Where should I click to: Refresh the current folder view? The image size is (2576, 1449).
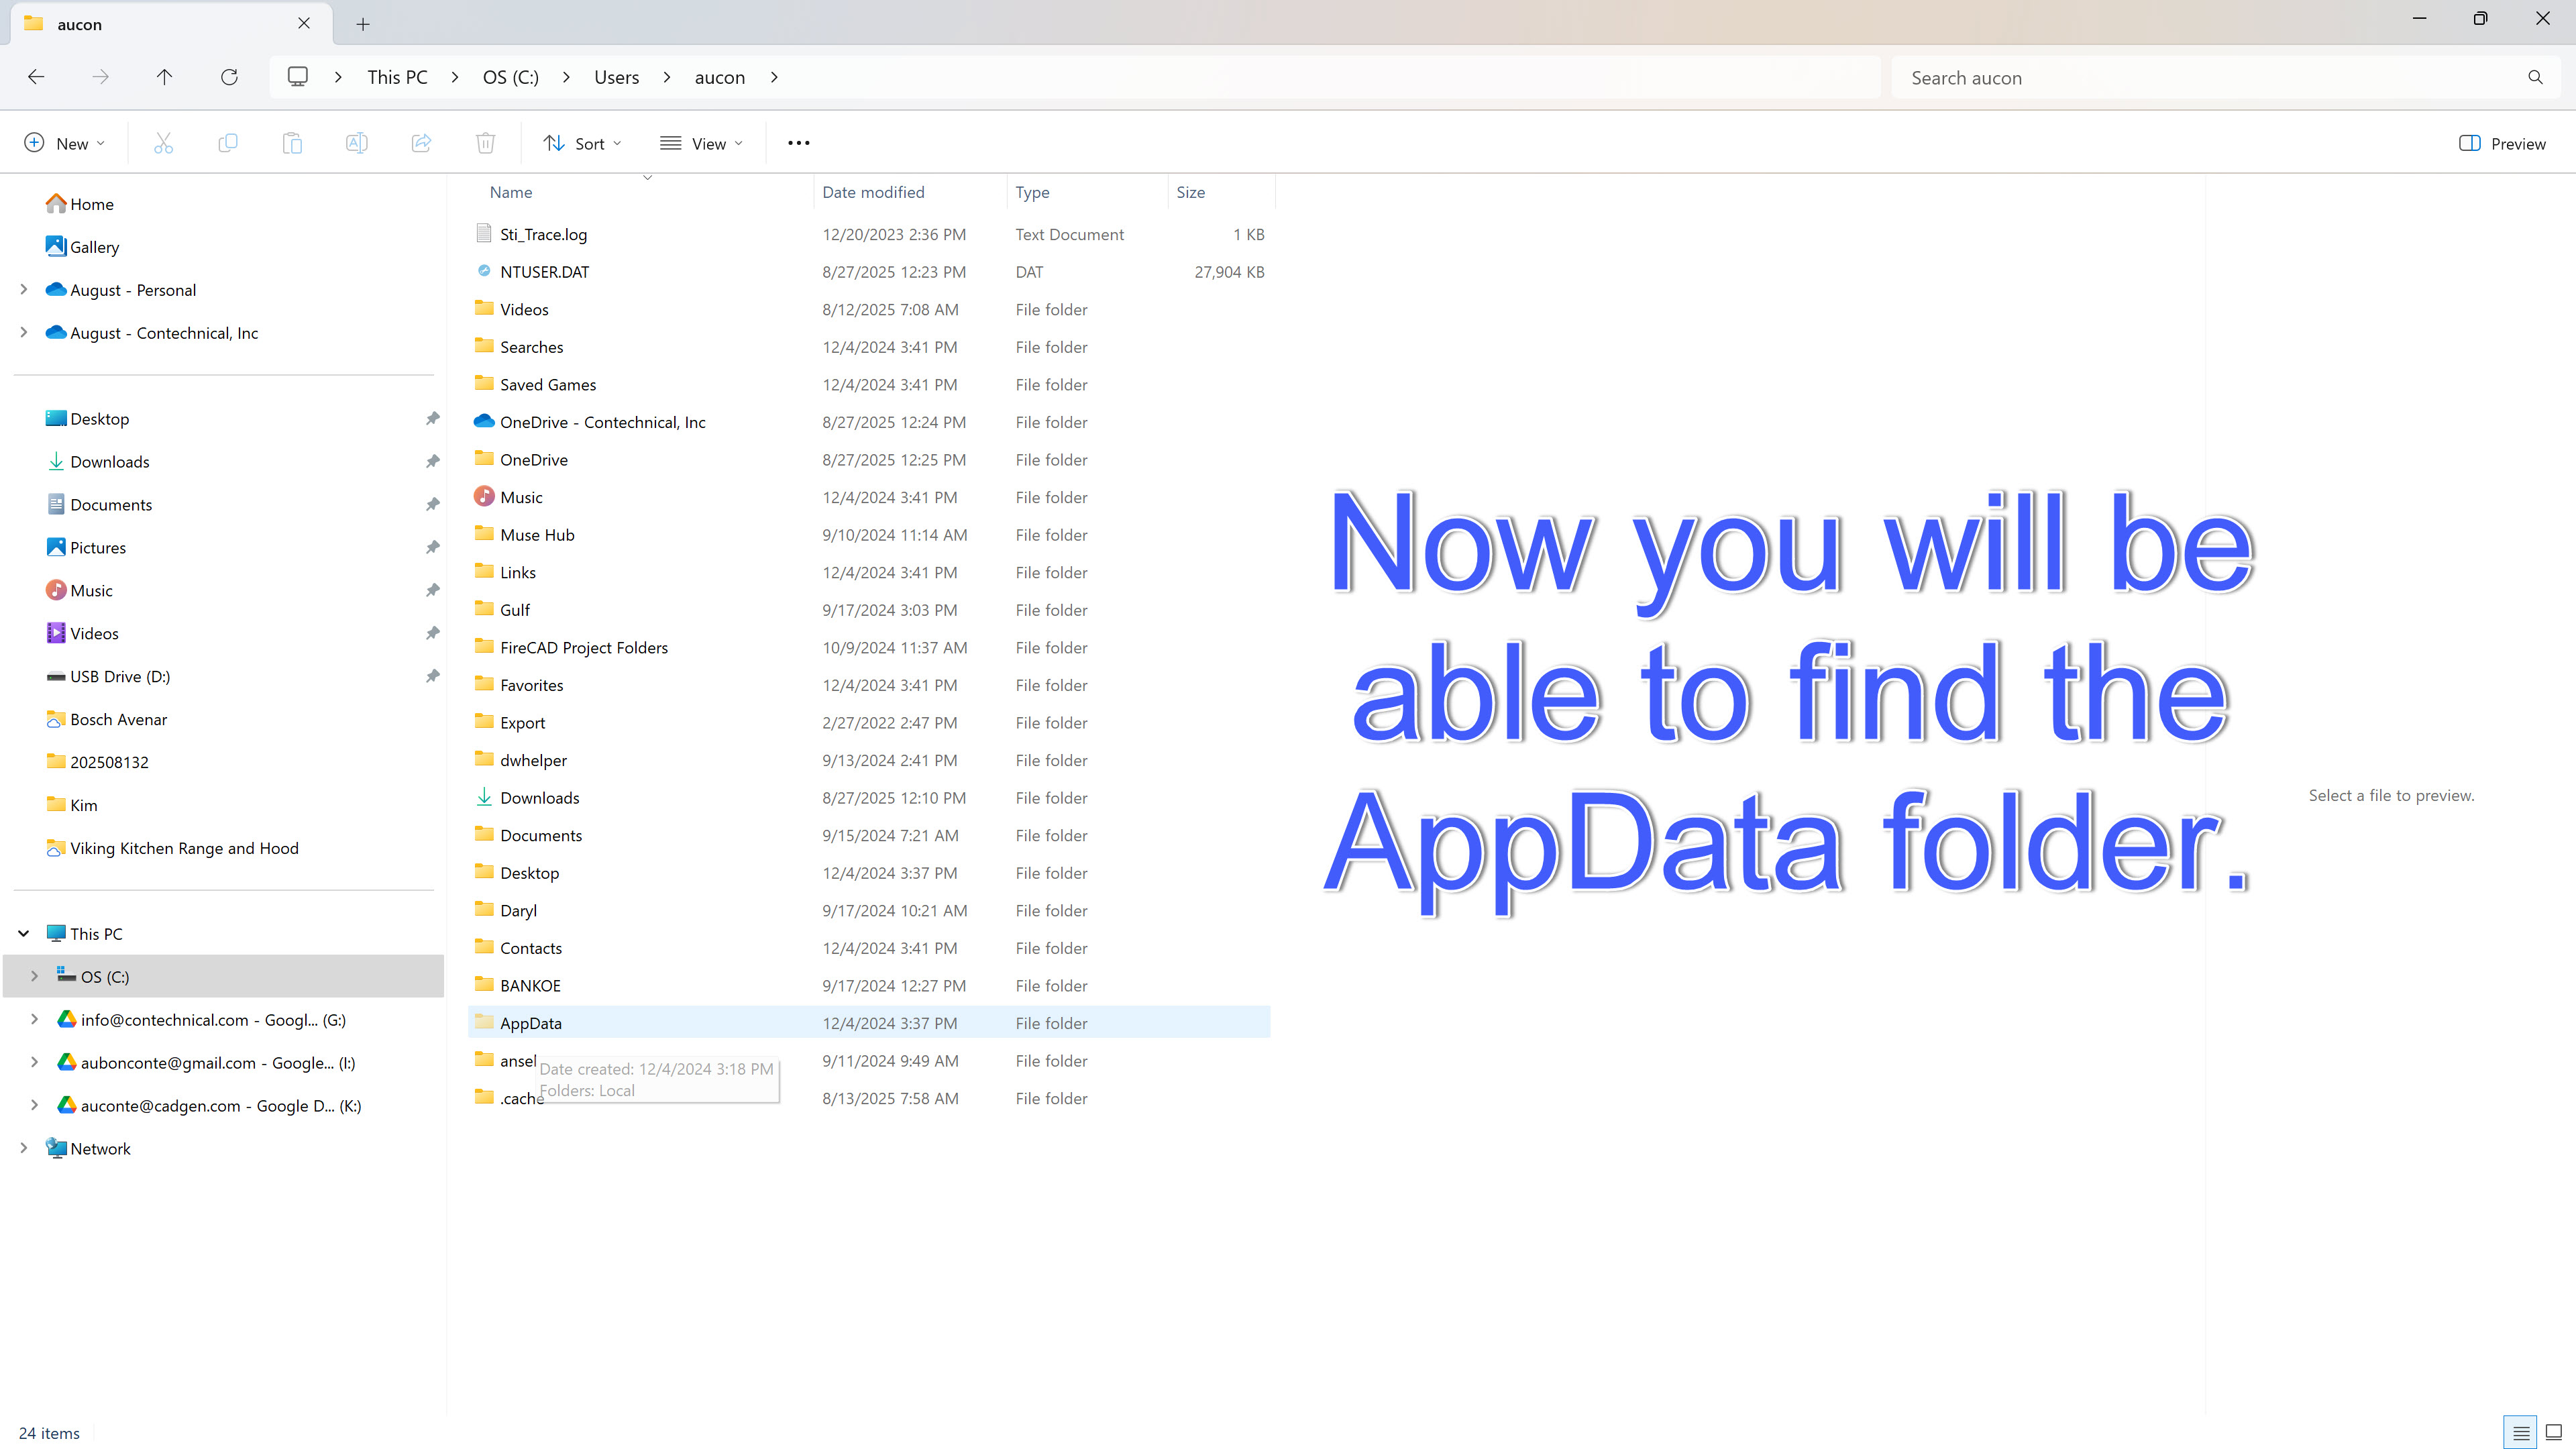(x=229, y=77)
